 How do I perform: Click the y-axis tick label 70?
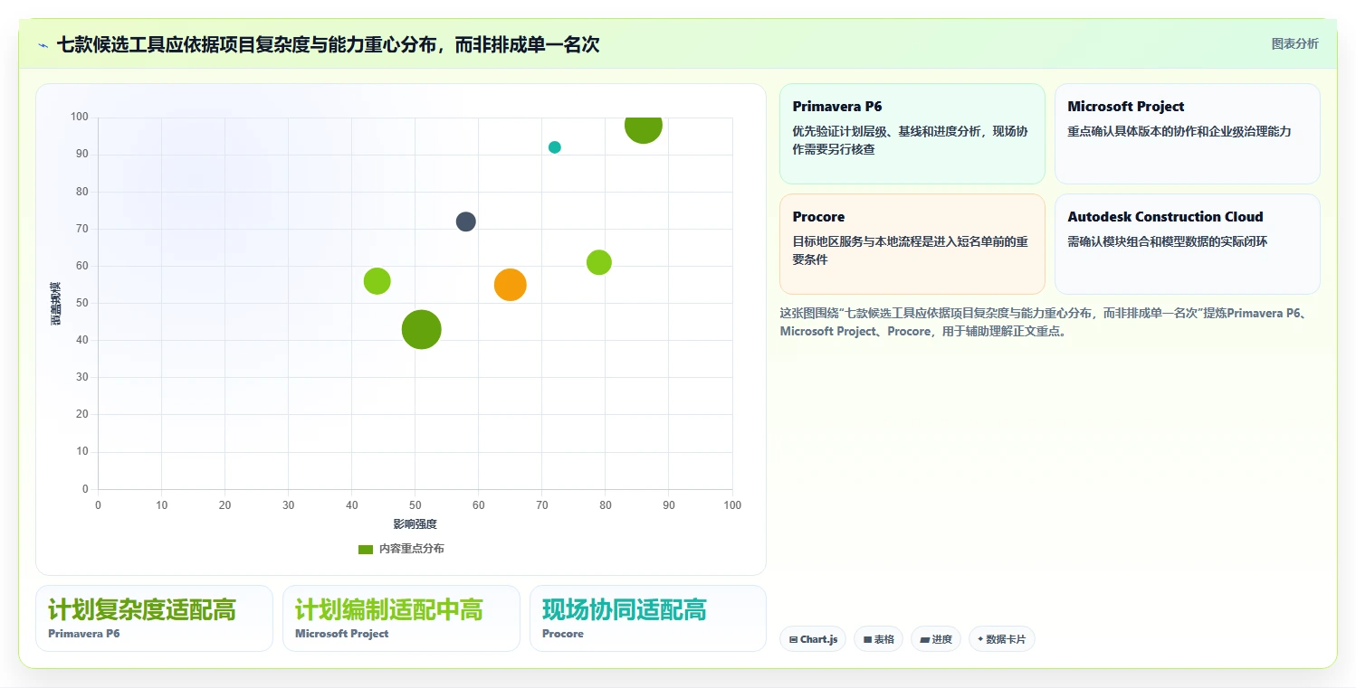click(x=82, y=229)
